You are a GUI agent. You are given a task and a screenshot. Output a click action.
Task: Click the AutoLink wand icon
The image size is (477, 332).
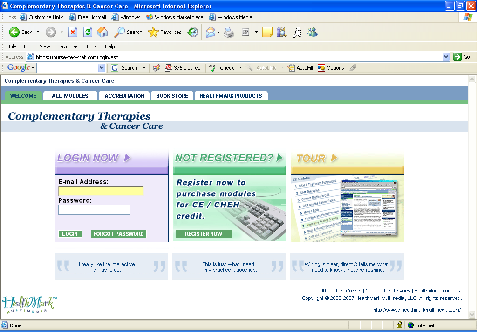[x=249, y=68]
